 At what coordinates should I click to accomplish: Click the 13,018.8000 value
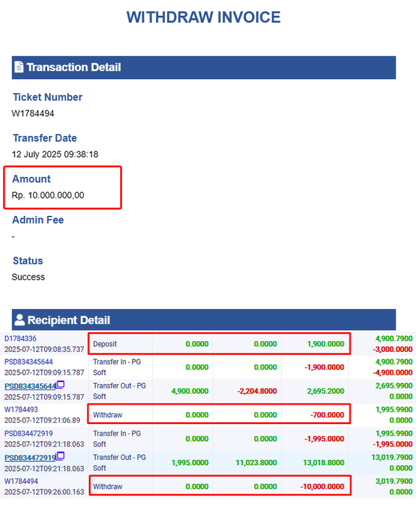(324, 462)
